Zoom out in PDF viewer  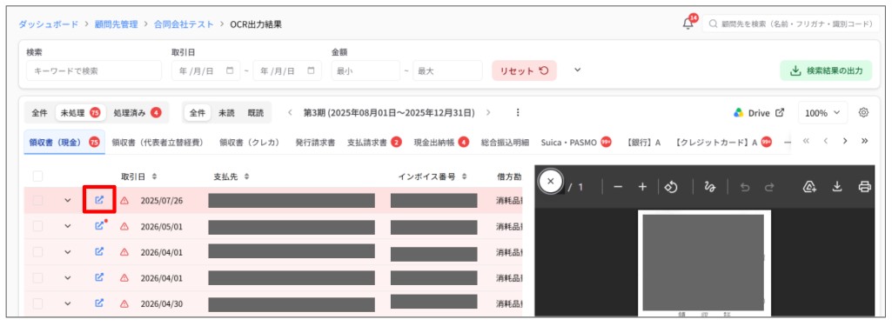(618, 187)
